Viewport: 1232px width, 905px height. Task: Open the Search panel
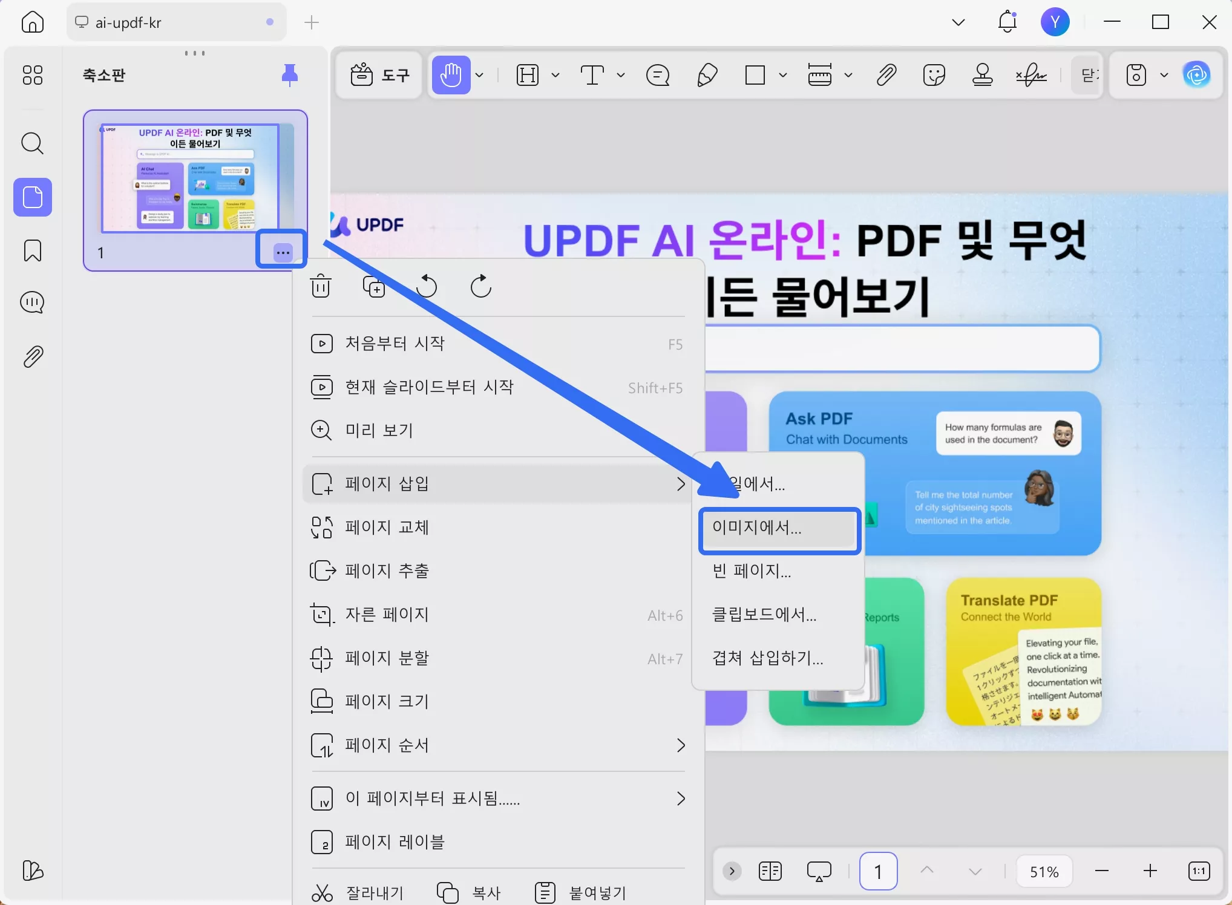tap(32, 143)
